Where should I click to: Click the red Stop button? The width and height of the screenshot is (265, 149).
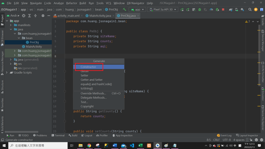pyautogui.click(x=223, y=10)
